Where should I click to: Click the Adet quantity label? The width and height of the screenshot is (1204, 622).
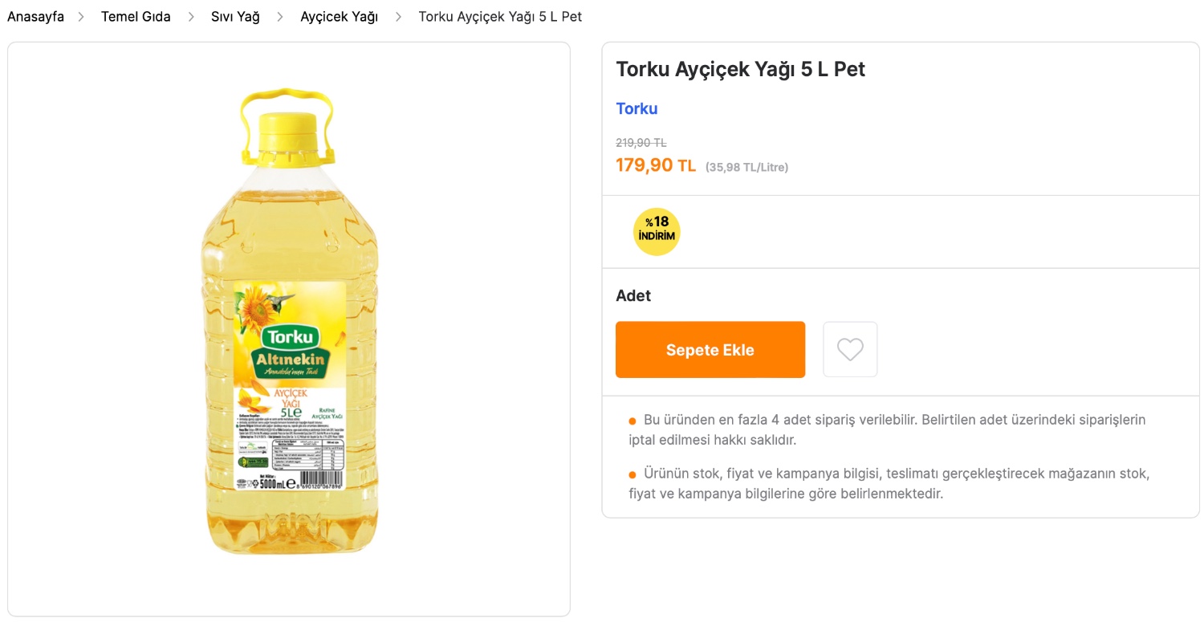[633, 295]
